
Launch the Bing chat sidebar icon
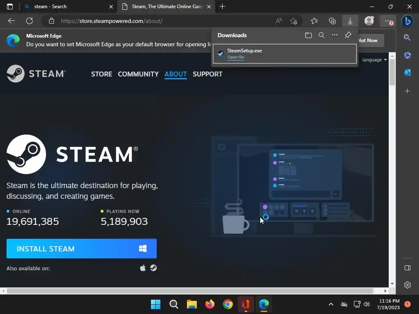pyautogui.click(x=407, y=21)
